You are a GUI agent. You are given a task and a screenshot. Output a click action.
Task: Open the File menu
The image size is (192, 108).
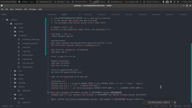click(2, 9)
